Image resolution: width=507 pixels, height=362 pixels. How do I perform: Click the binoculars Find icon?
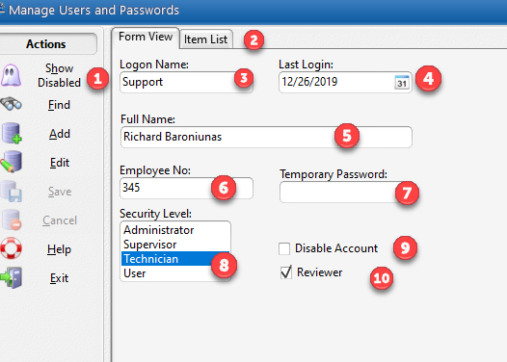tap(11, 104)
